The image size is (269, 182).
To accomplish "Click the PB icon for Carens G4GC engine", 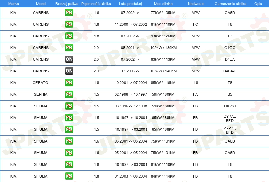I will coord(69,48).
